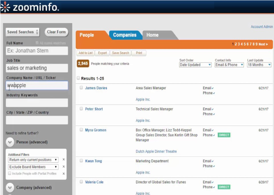Open Apple Inc. link under Peter Short
The height and width of the screenshot is (195, 274).
(143, 121)
